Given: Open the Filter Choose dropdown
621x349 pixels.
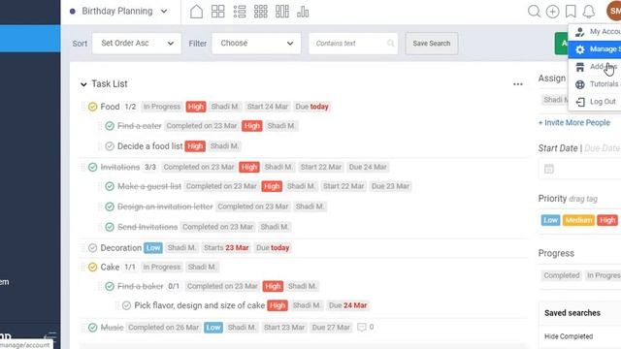Looking at the screenshot, I should 256,43.
